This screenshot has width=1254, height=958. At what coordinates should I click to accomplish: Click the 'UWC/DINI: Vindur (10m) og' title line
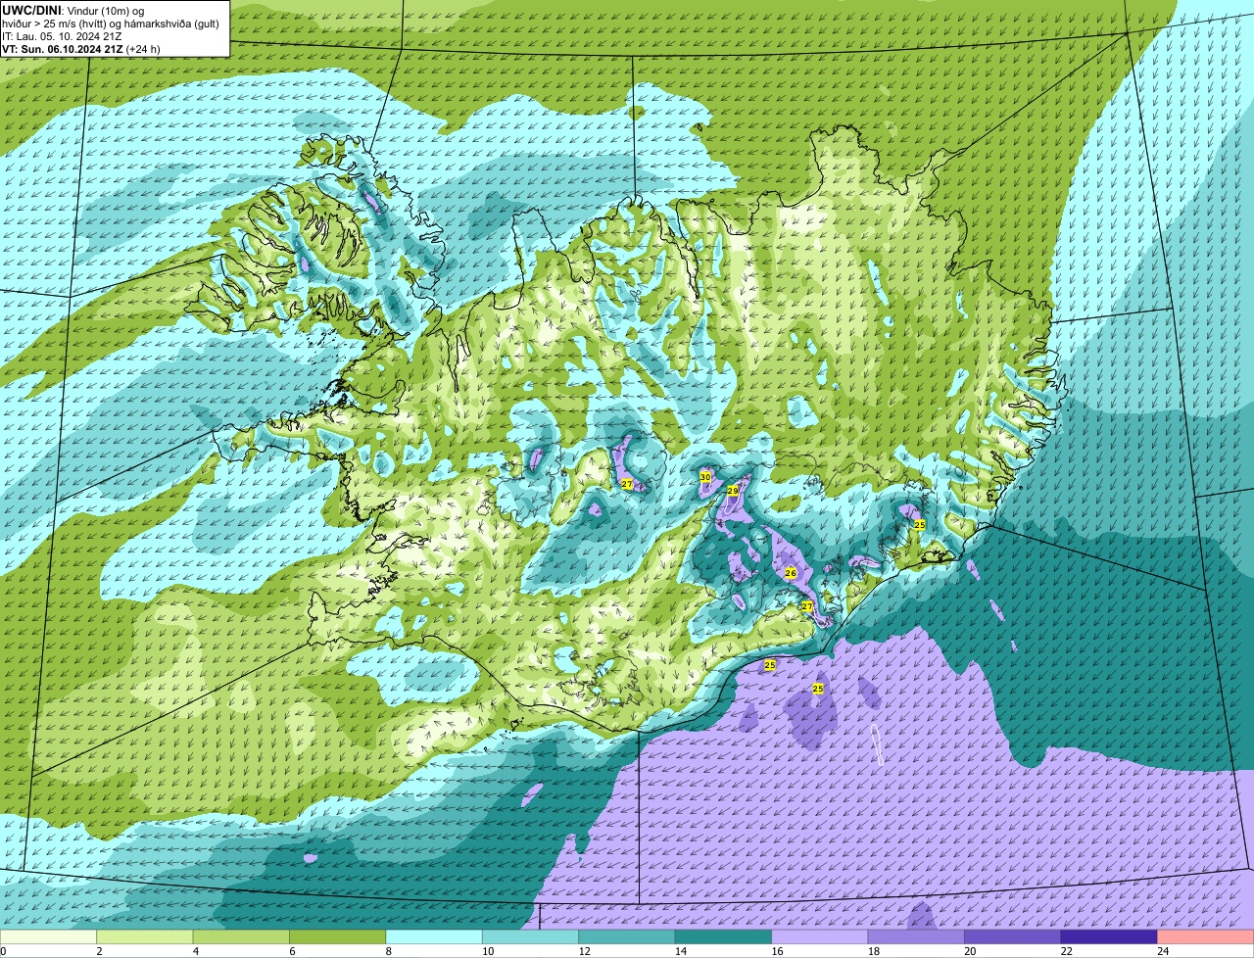[x=73, y=10]
